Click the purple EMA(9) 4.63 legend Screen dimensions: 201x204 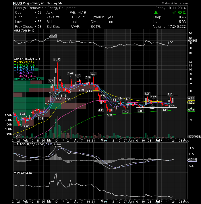click(24, 73)
